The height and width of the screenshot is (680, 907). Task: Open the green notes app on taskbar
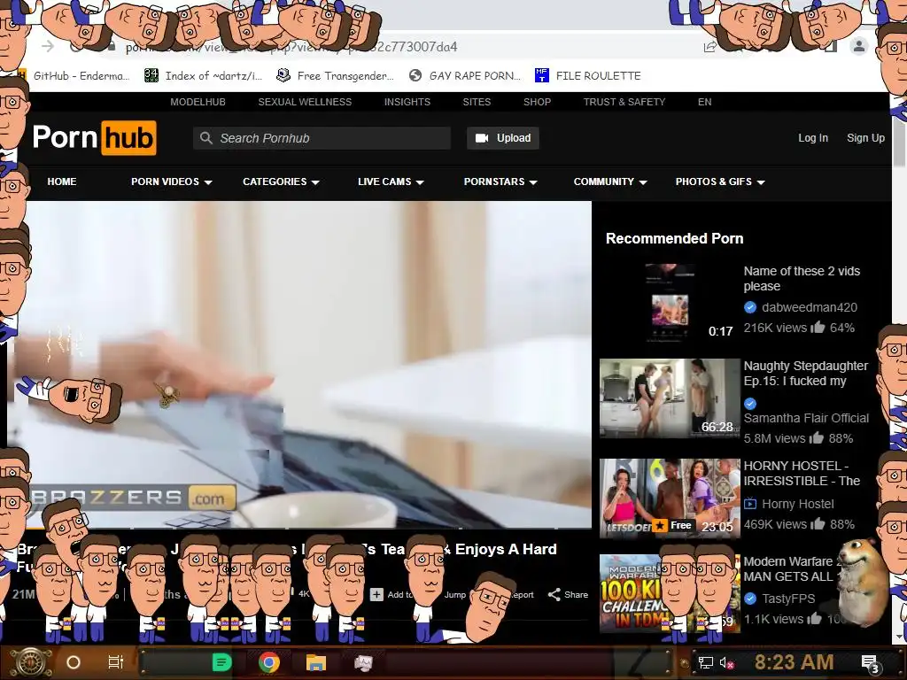click(x=221, y=662)
